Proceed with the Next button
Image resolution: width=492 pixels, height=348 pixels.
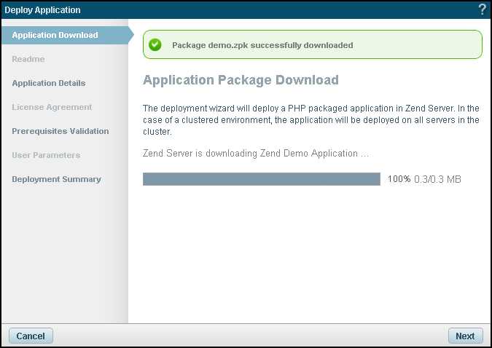coord(465,336)
